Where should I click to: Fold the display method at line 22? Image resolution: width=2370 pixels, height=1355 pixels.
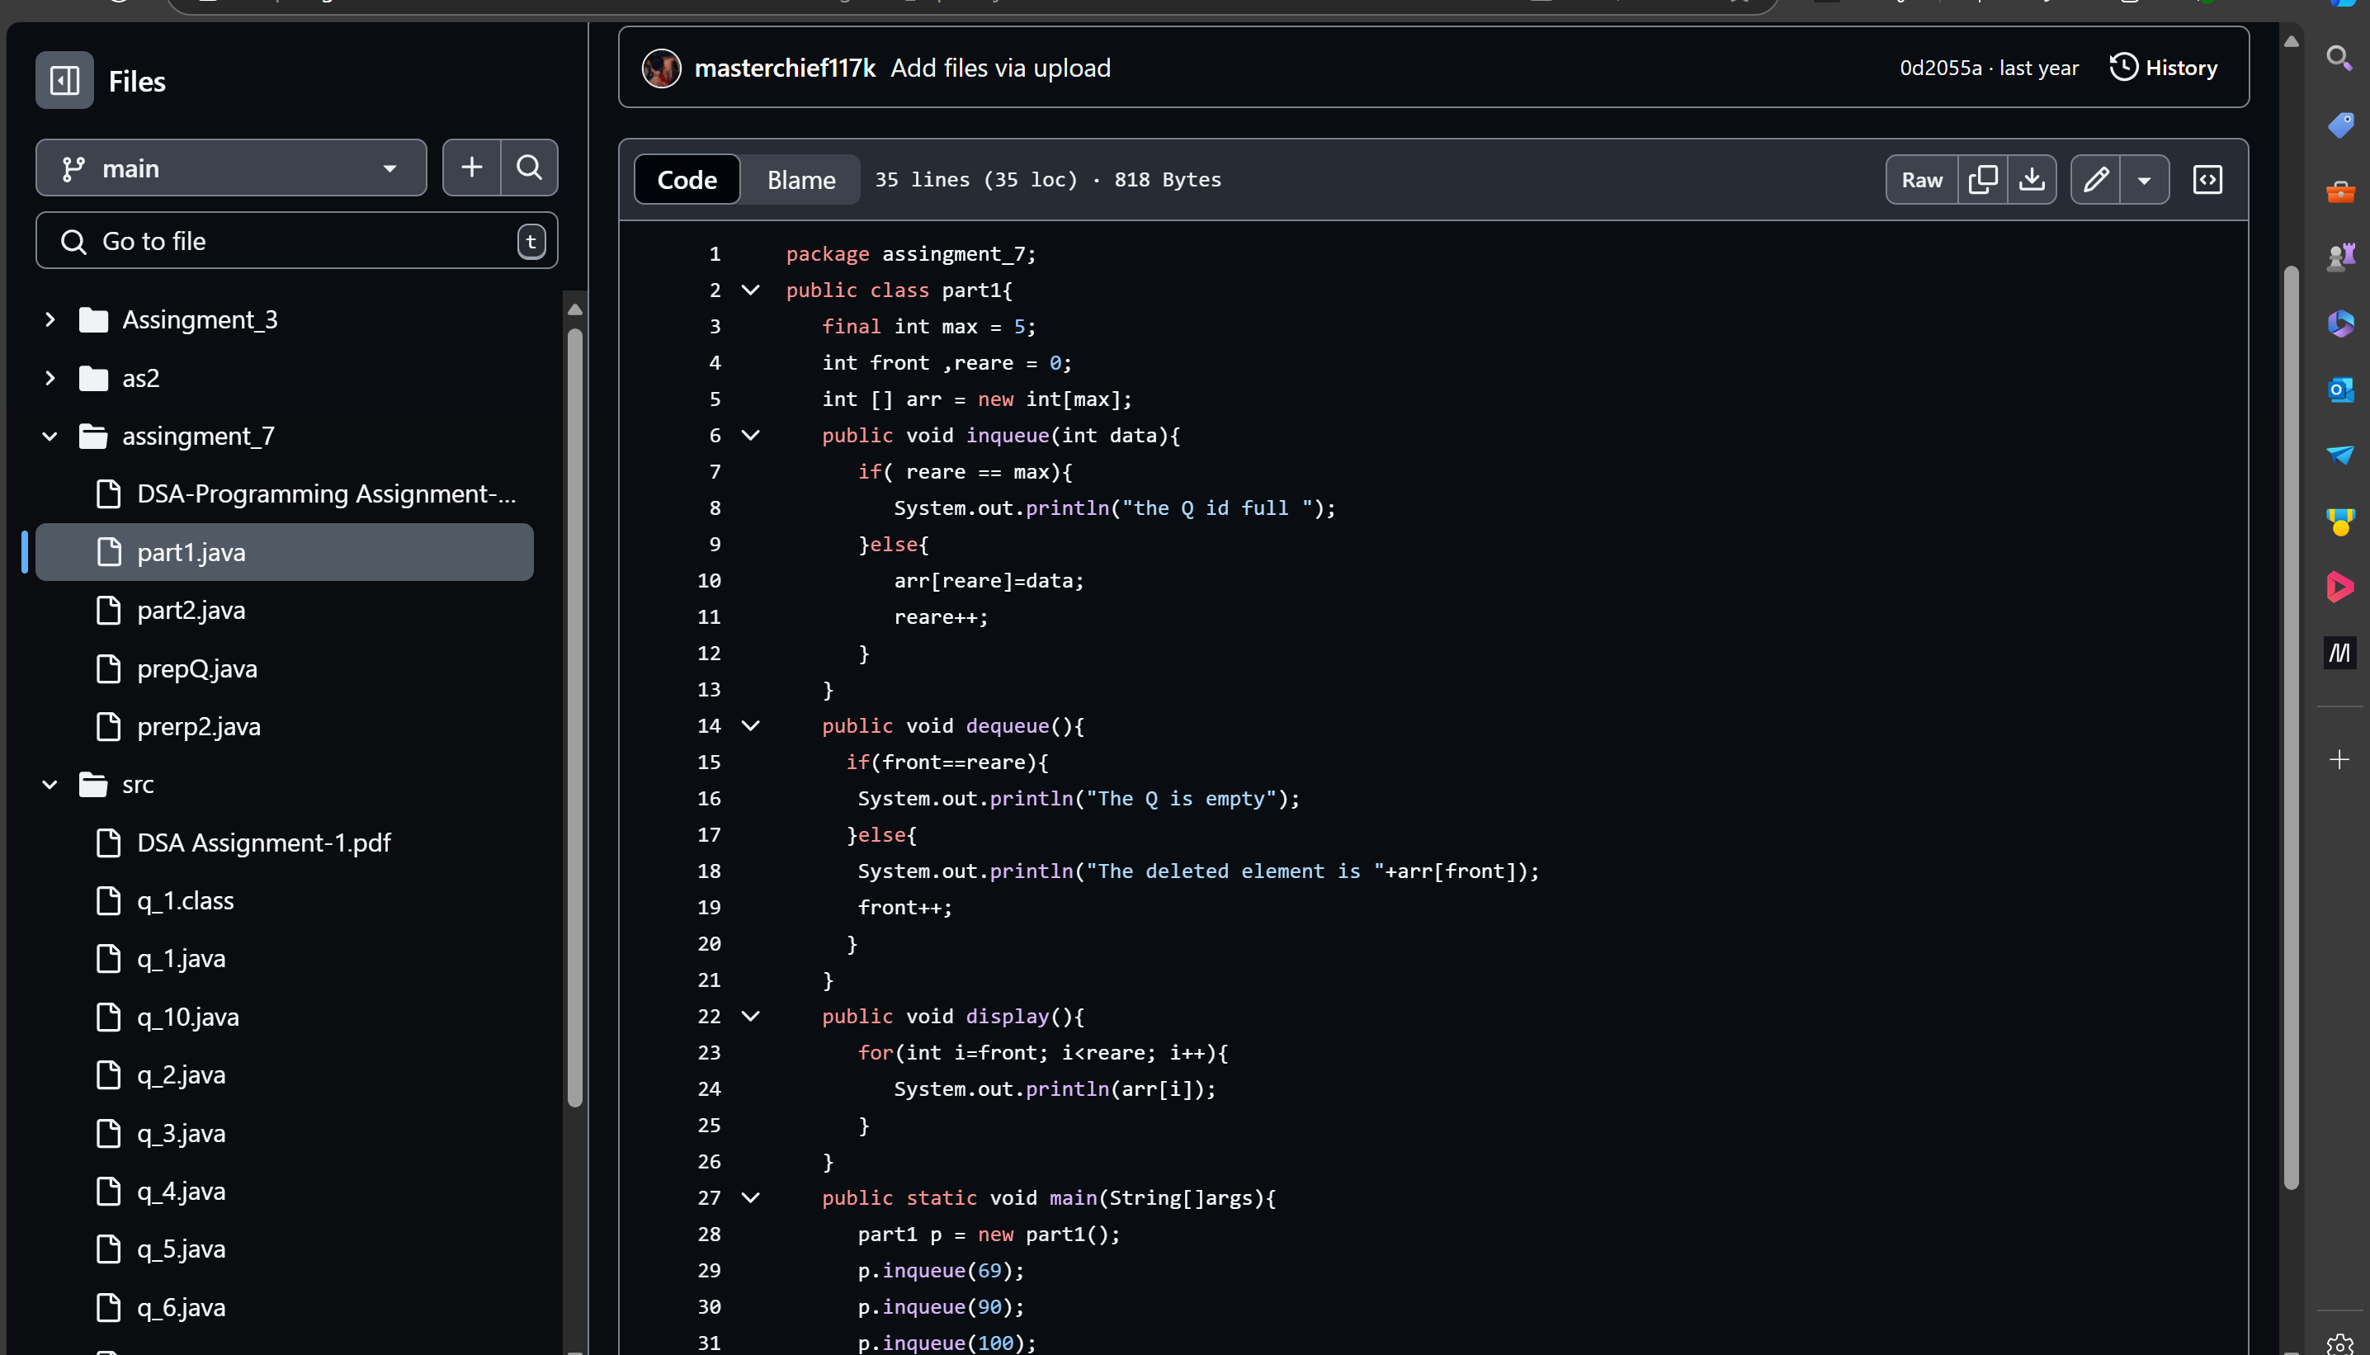[750, 1017]
